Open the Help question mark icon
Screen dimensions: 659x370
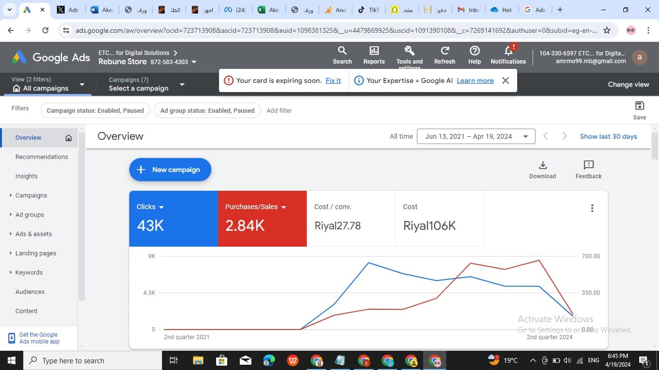[474, 51]
